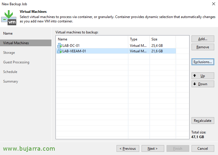This screenshot has height=155, width=218.
Task: Sort the list by the Name column
Action: 92,39
